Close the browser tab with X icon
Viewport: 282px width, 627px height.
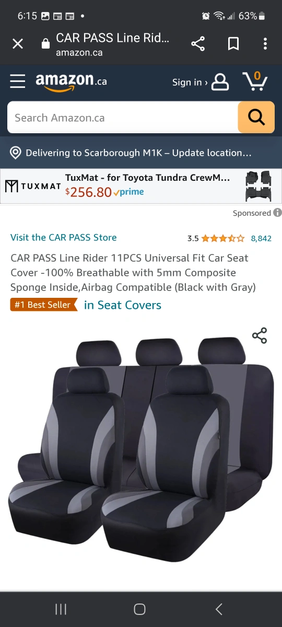click(x=18, y=44)
